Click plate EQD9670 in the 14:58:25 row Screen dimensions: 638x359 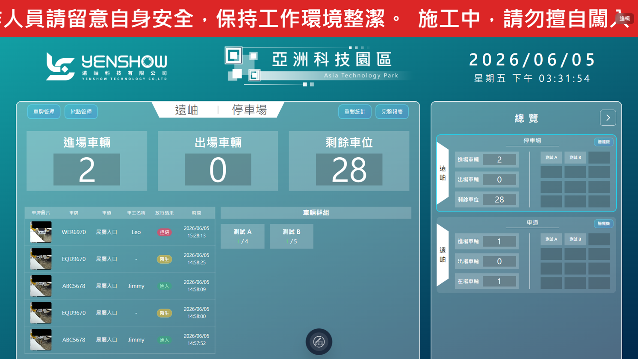point(74,259)
